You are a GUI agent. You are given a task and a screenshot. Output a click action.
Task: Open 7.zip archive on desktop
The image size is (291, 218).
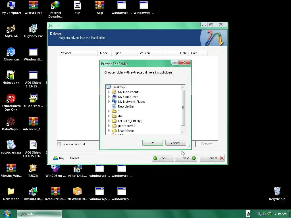pos(100,7)
